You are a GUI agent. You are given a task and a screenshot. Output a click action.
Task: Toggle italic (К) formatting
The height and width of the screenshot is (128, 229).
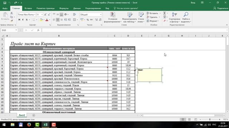pyautogui.click(x=23, y=20)
